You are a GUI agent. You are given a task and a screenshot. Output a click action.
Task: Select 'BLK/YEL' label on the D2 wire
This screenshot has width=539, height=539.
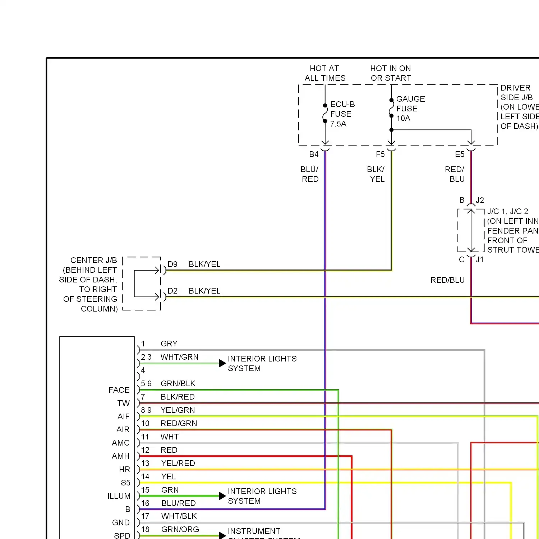tap(204, 291)
